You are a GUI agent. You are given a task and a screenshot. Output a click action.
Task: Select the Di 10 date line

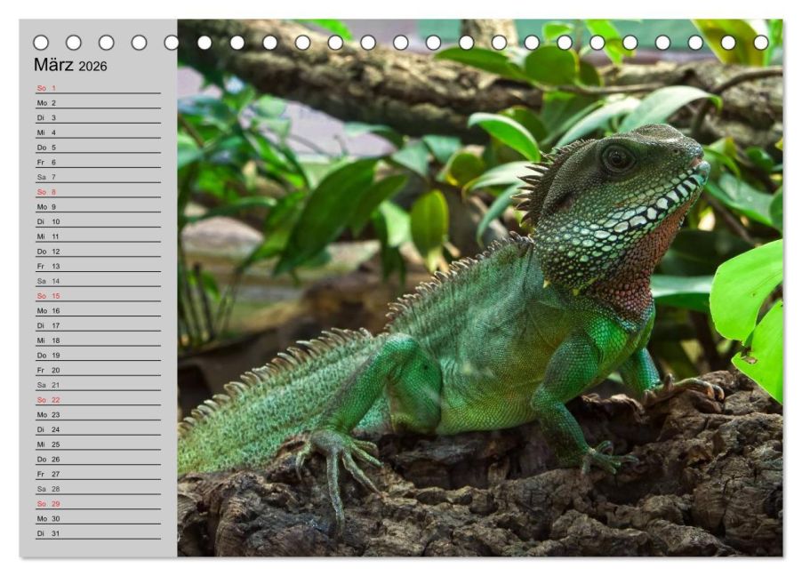coord(98,221)
